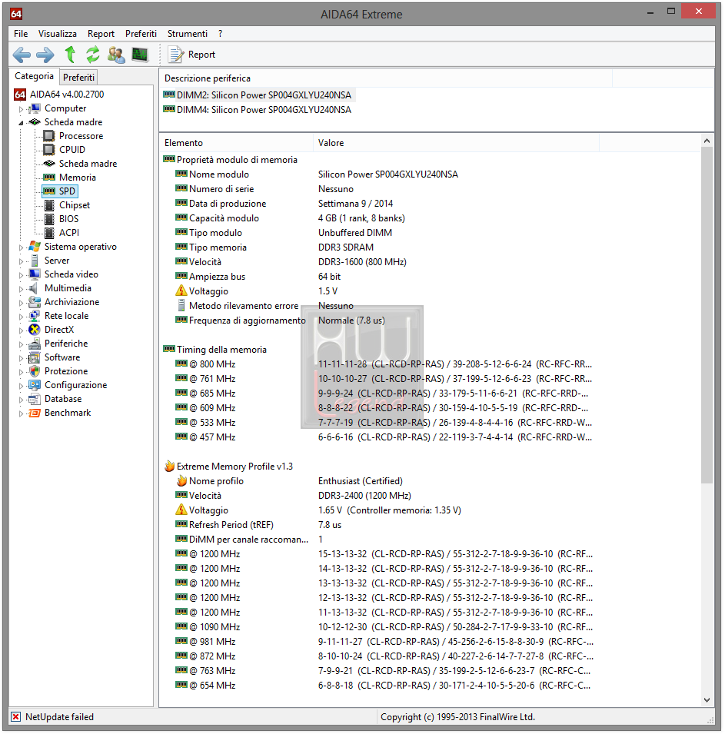
Task: Select the Voltaggio 1.5 V row
Action: [379, 291]
